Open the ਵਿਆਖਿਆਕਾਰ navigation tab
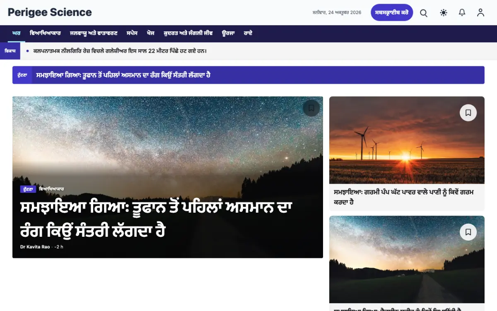 [45, 33]
